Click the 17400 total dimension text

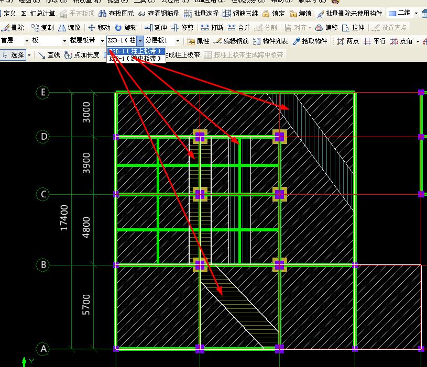64,218
